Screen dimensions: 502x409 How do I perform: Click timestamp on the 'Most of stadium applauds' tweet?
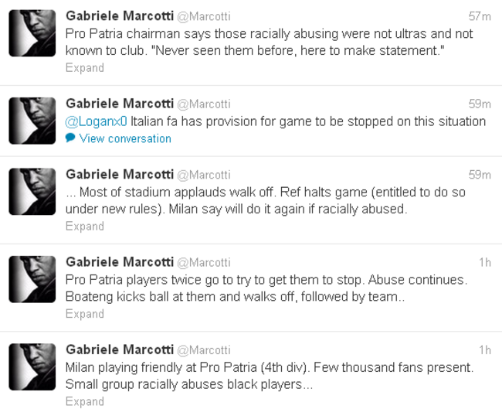(x=480, y=175)
